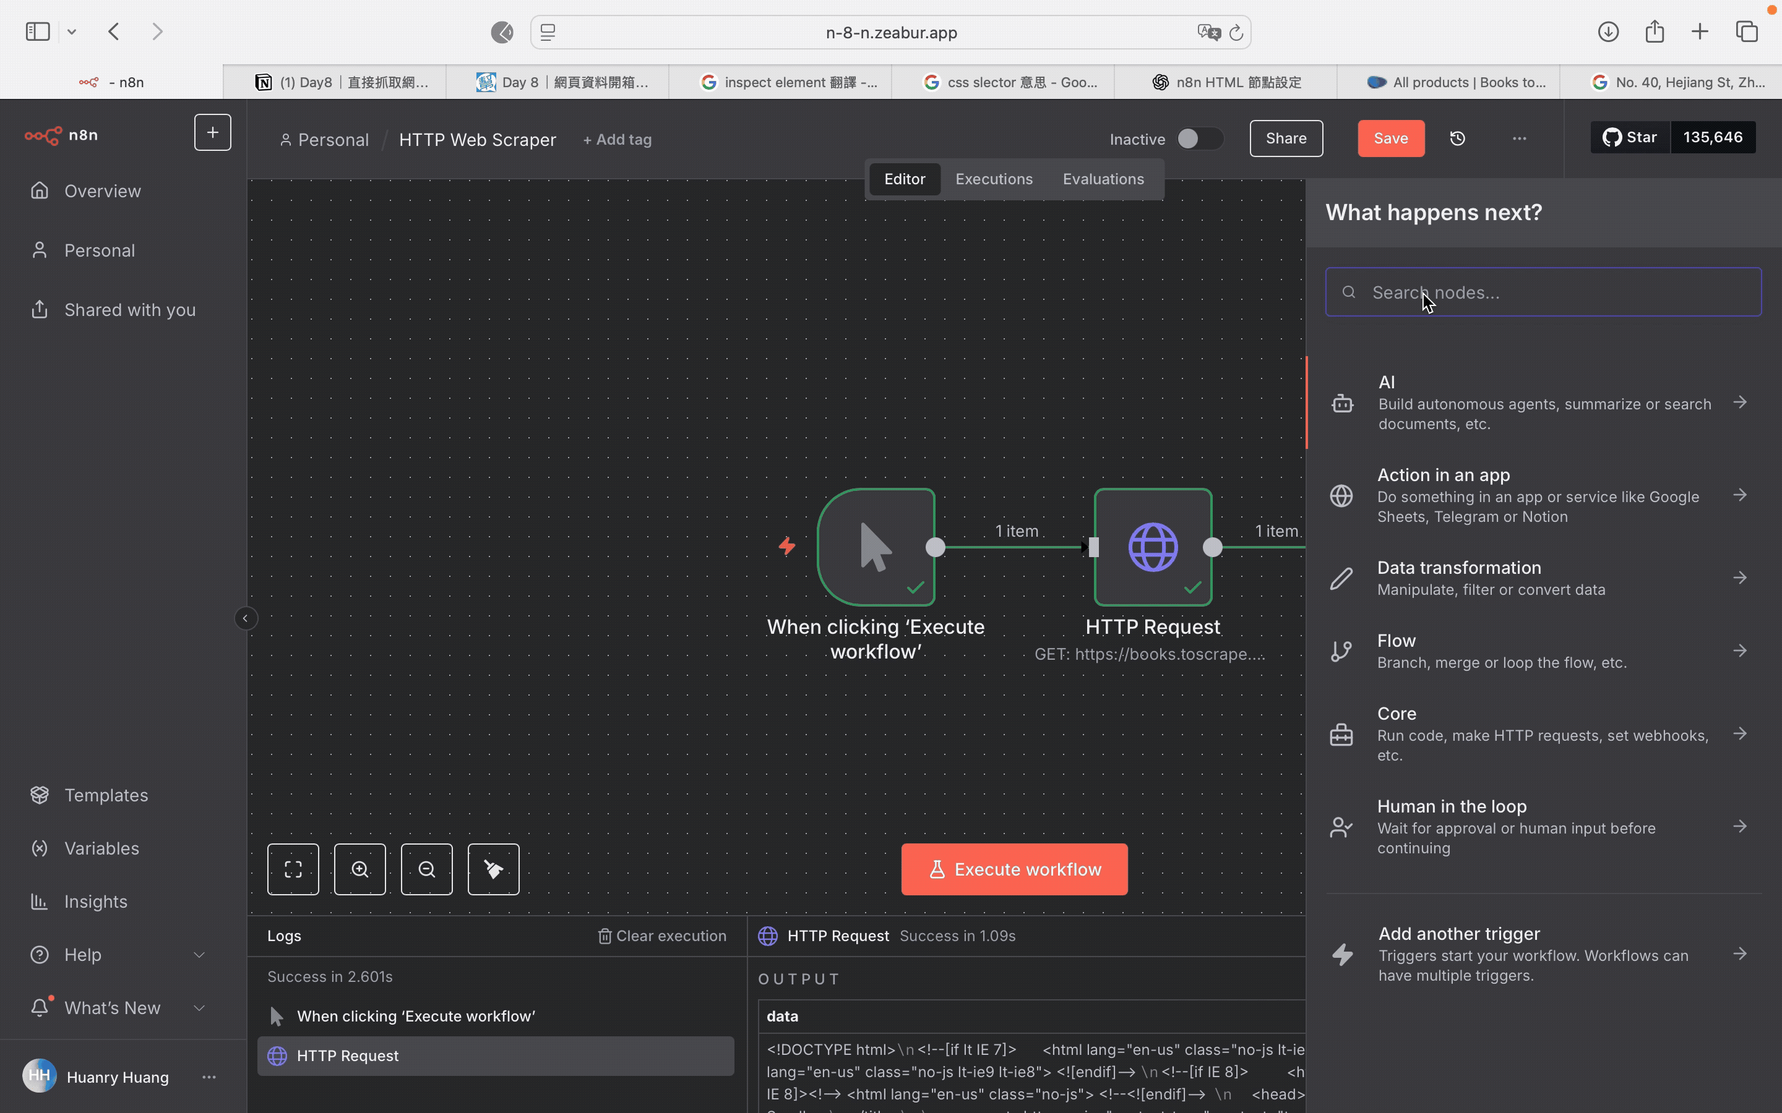The height and width of the screenshot is (1113, 1782).
Task: Open Add another trigger option
Action: 1543,954
